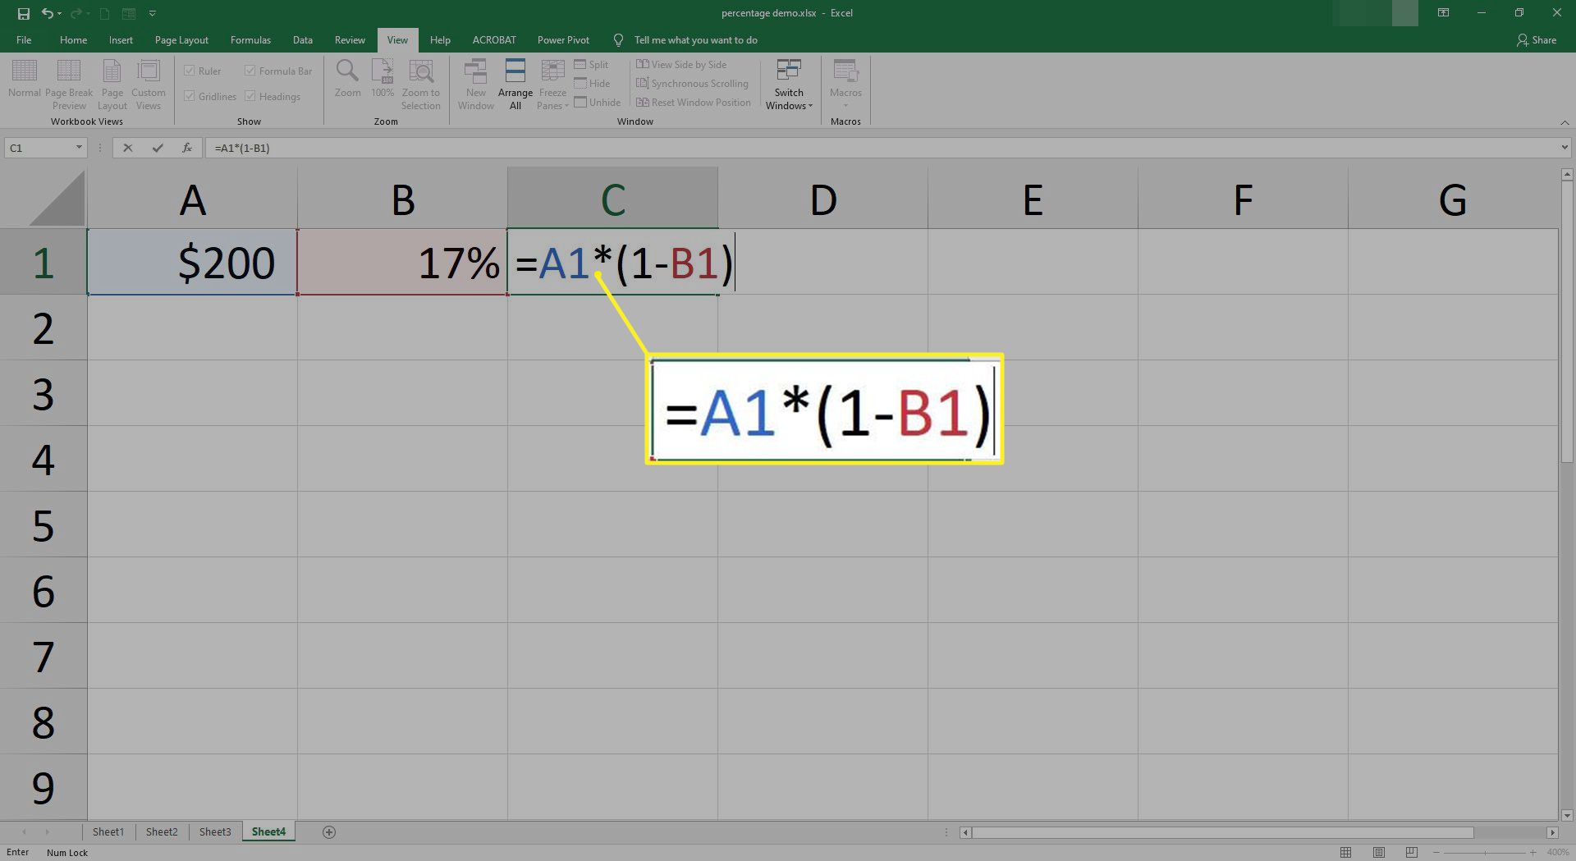Open Ribbon Display Options icon
Screen dimensions: 1576x861
(x=1443, y=13)
